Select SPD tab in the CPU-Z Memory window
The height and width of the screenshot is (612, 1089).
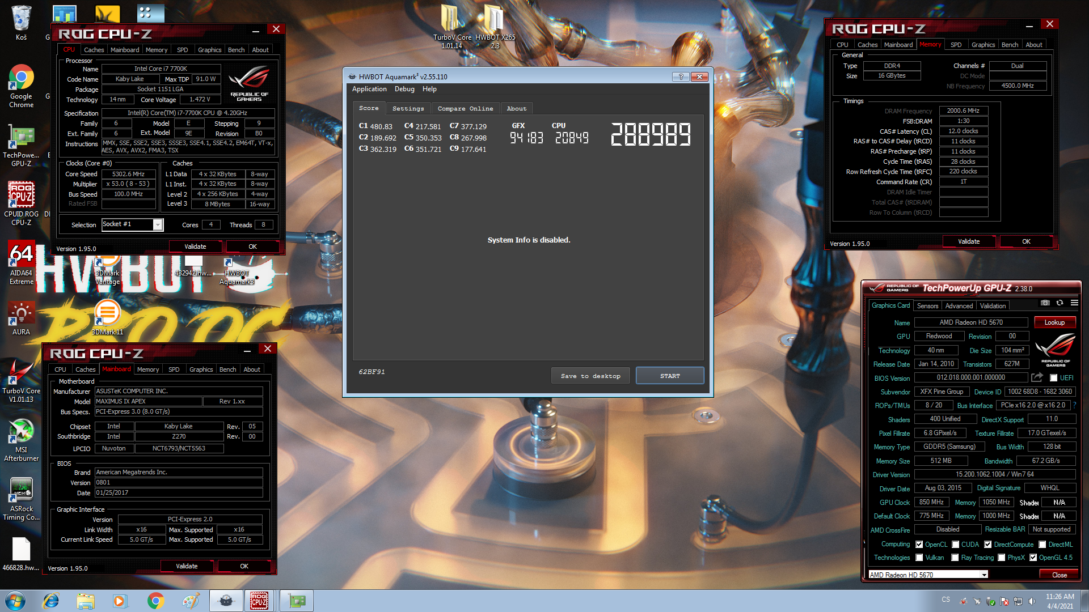coord(956,45)
